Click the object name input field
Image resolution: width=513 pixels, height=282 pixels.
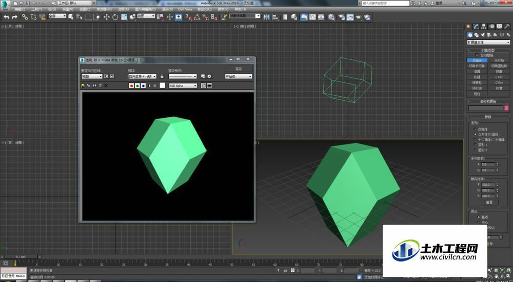pos(485,108)
